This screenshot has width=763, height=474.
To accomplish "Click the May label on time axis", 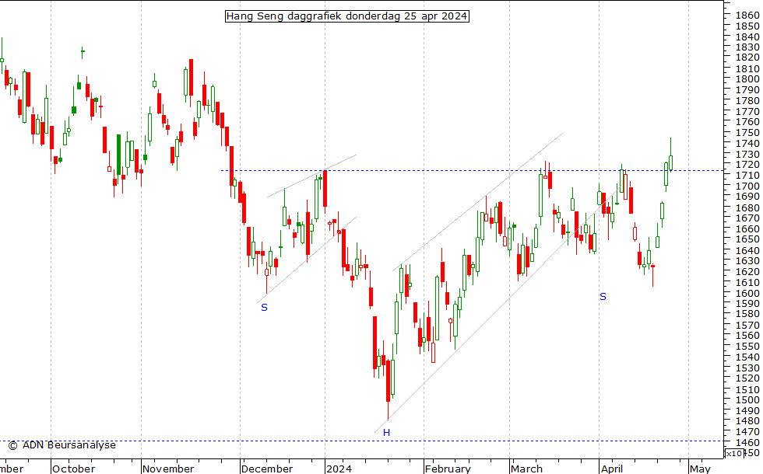I will 700,469.
